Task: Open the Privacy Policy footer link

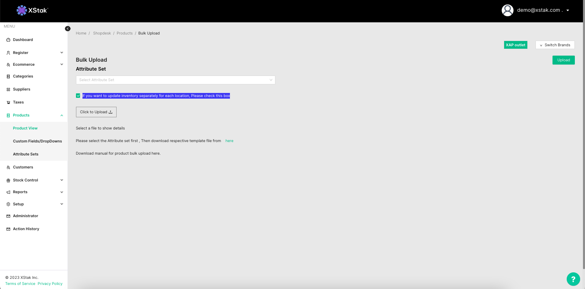Action: click(x=50, y=284)
